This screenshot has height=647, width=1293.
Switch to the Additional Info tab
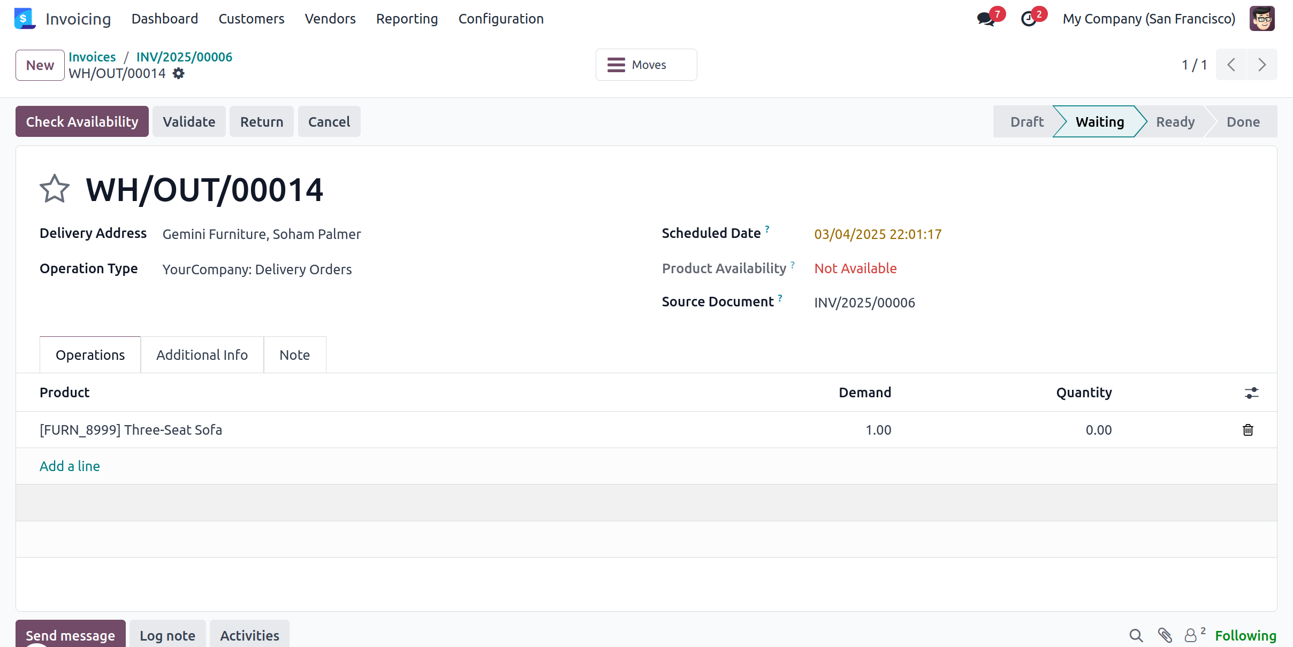[202, 355]
